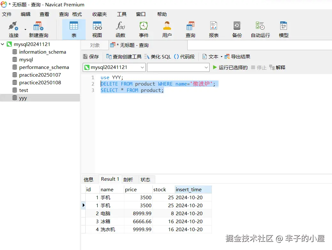
Task: Open the 收藏夹 menu
Action: tap(99, 14)
